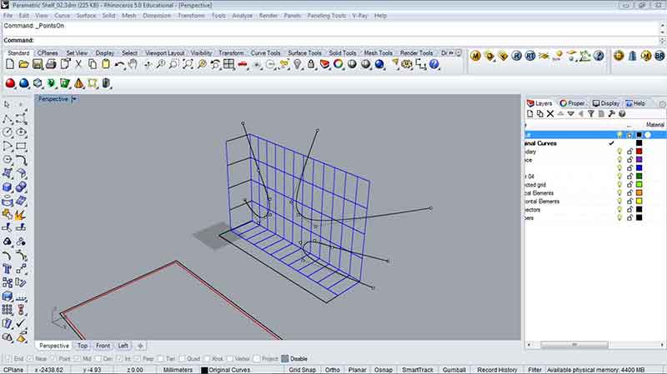
Task: Toggle Grid Snap in the status bar
Action: (302, 370)
